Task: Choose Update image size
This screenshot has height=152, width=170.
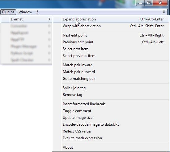Action: (x=111, y=118)
